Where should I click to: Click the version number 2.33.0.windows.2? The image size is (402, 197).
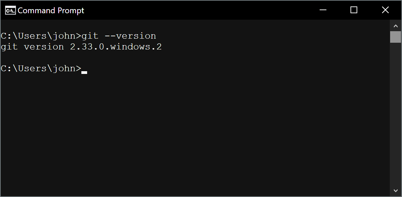[x=116, y=47]
